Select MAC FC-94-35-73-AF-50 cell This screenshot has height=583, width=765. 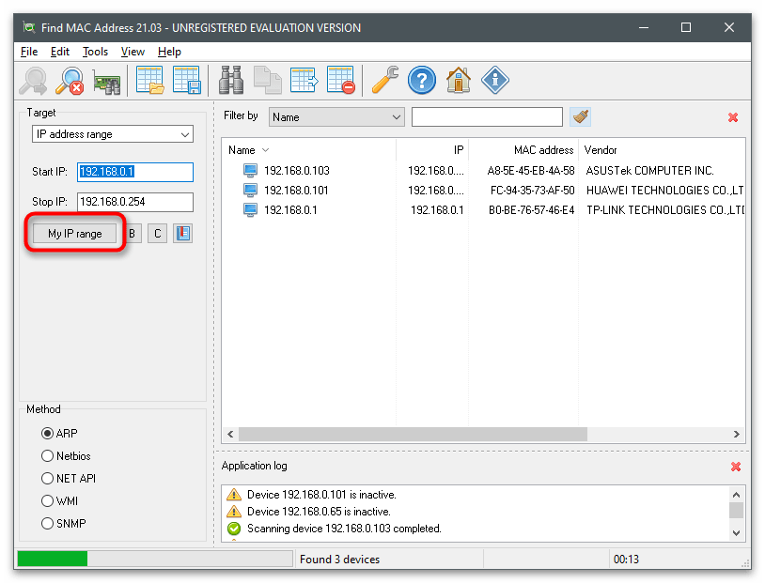coord(532,190)
